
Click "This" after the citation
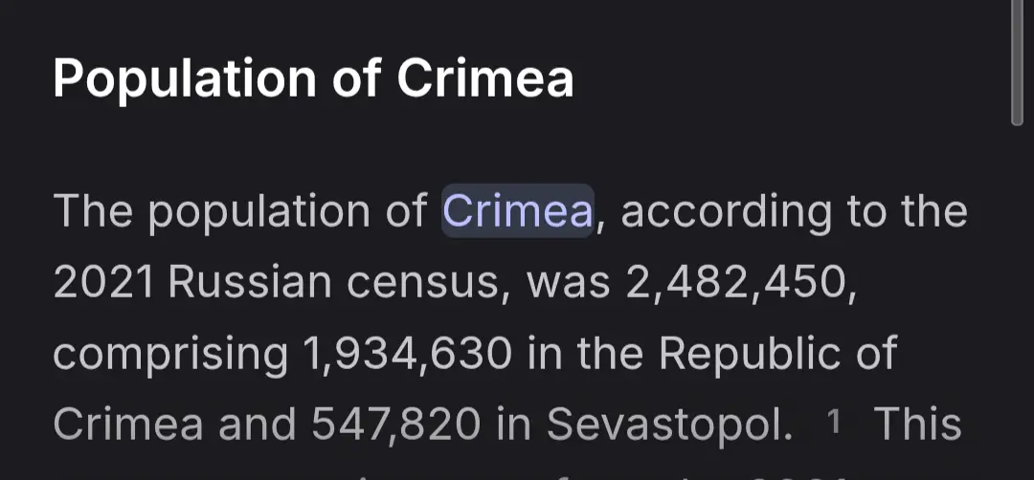[x=918, y=425]
